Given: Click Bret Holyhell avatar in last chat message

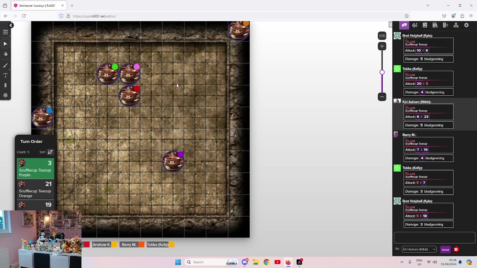Looking at the screenshot, I should coord(397,201).
